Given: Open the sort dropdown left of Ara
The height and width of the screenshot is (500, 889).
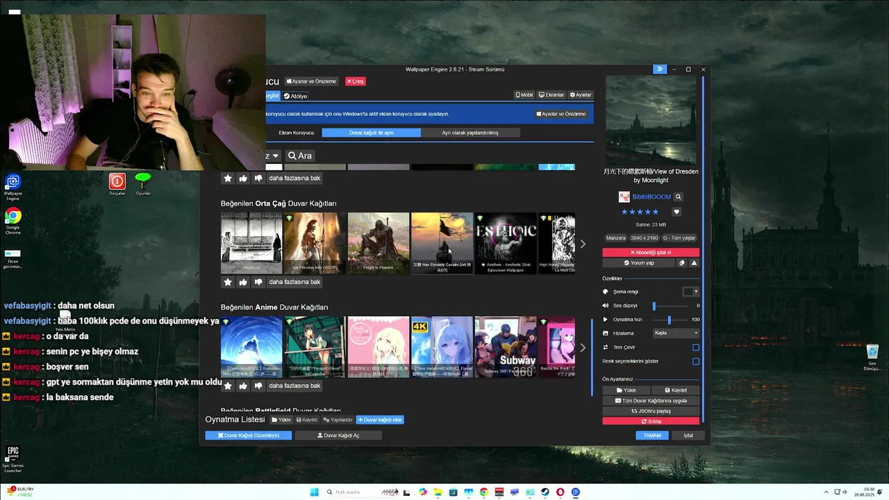Looking at the screenshot, I should [272, 156].
